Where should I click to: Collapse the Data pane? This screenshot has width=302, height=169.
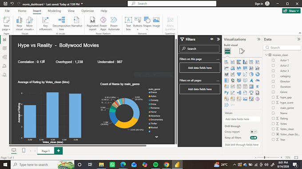pyautogui.click(x=299, y=39)
